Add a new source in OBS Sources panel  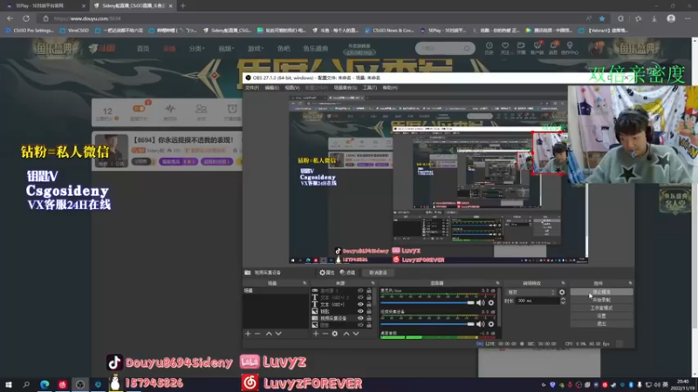(316, 334)
